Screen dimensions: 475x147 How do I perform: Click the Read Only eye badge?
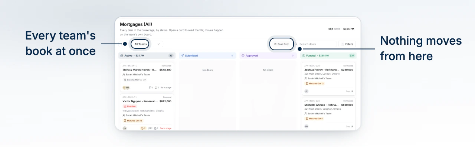(282, 44)
